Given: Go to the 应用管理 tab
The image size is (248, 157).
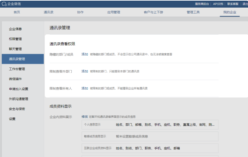Looking at the screenshot, I should (x=114, y=12).
